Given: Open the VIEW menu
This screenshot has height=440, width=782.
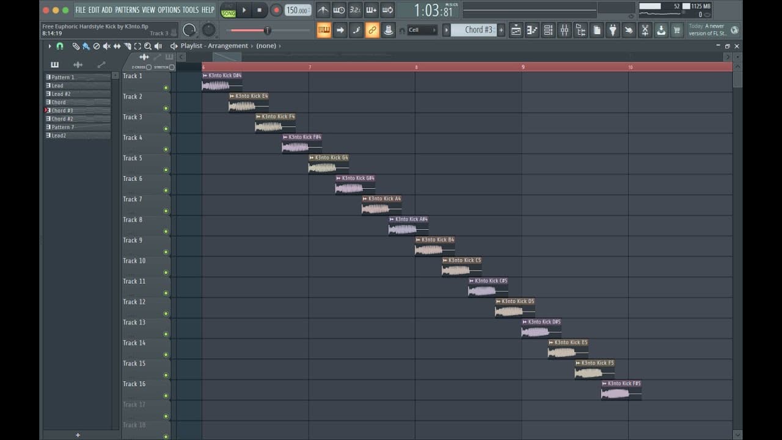Looking at the screenshot, I should pos(148,10).
